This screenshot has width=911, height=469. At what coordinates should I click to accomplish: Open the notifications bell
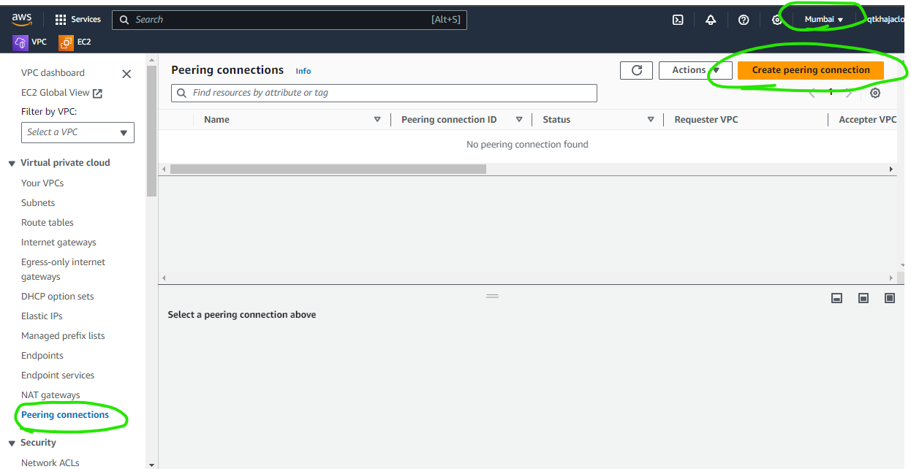[x=711, y=20]
